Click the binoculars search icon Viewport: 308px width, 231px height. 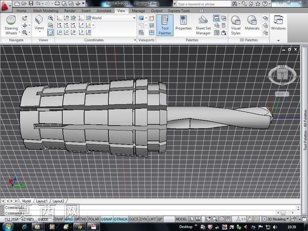(234, 4)
